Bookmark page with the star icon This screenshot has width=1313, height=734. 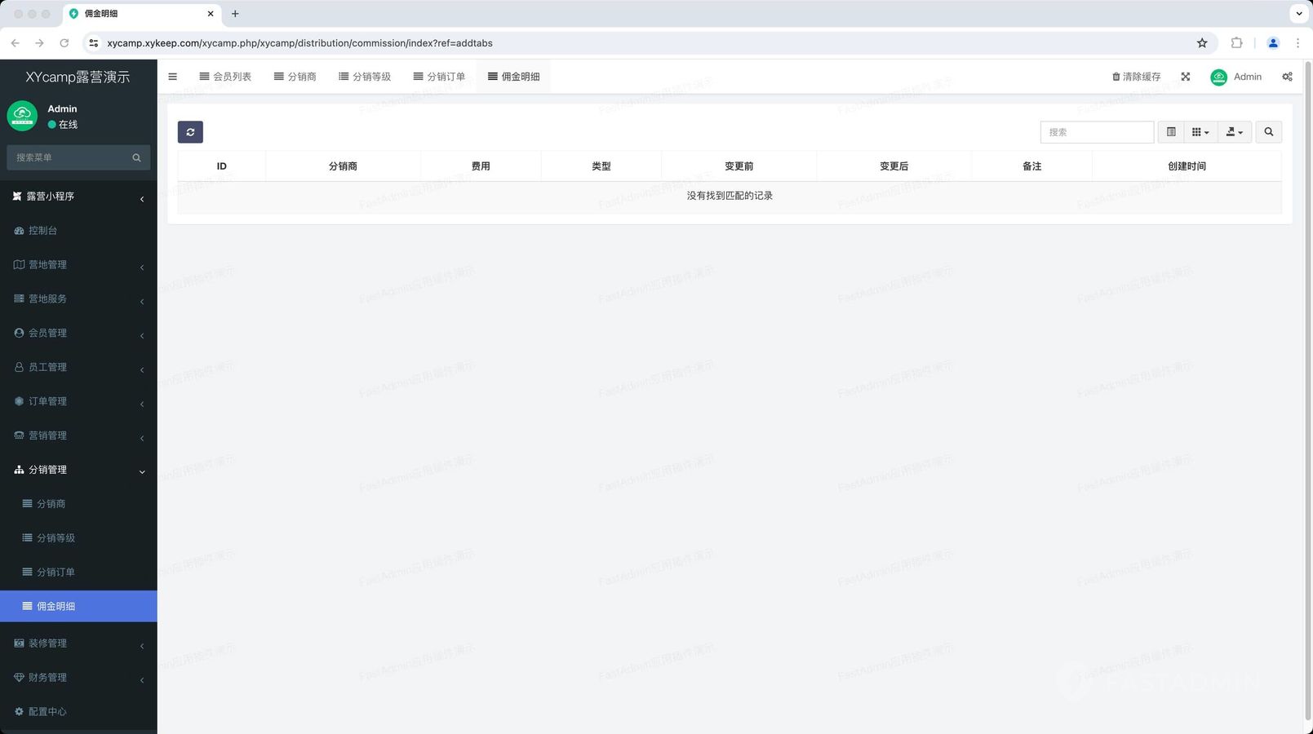(1201, 43)
